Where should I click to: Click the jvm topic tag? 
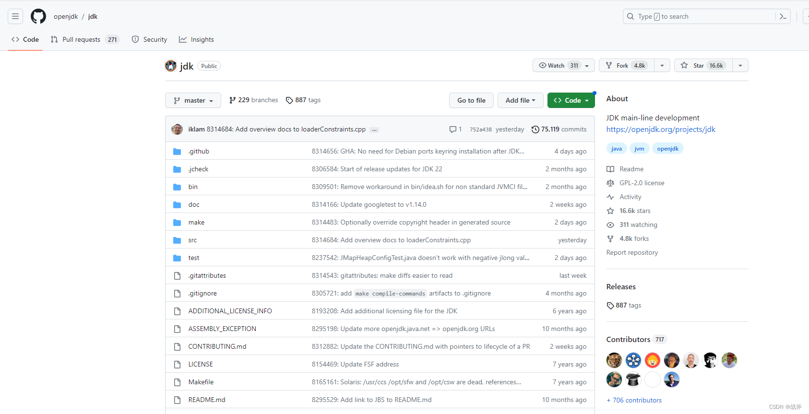639,149
